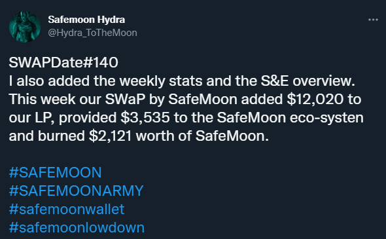The height and width of the screenshot is (239, 386).
Task: Select the #safemoonwallet hashtag
Action: tap(67, 209)
